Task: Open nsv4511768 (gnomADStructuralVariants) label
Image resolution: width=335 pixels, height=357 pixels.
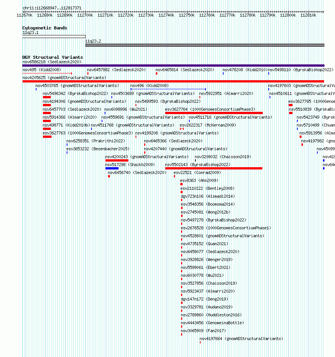Action: coord(132,125)
